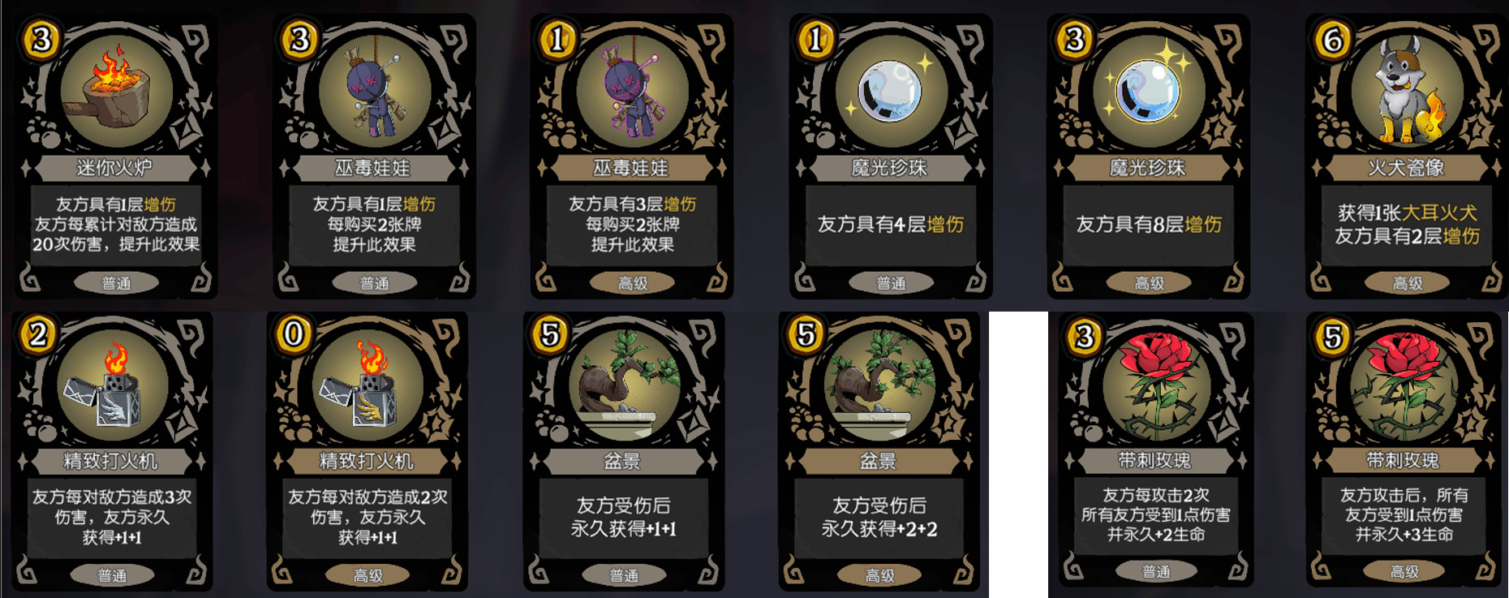Click the 迷你火炉 card title banner
Screen dimensions: 1509x598
click(114, 168)
